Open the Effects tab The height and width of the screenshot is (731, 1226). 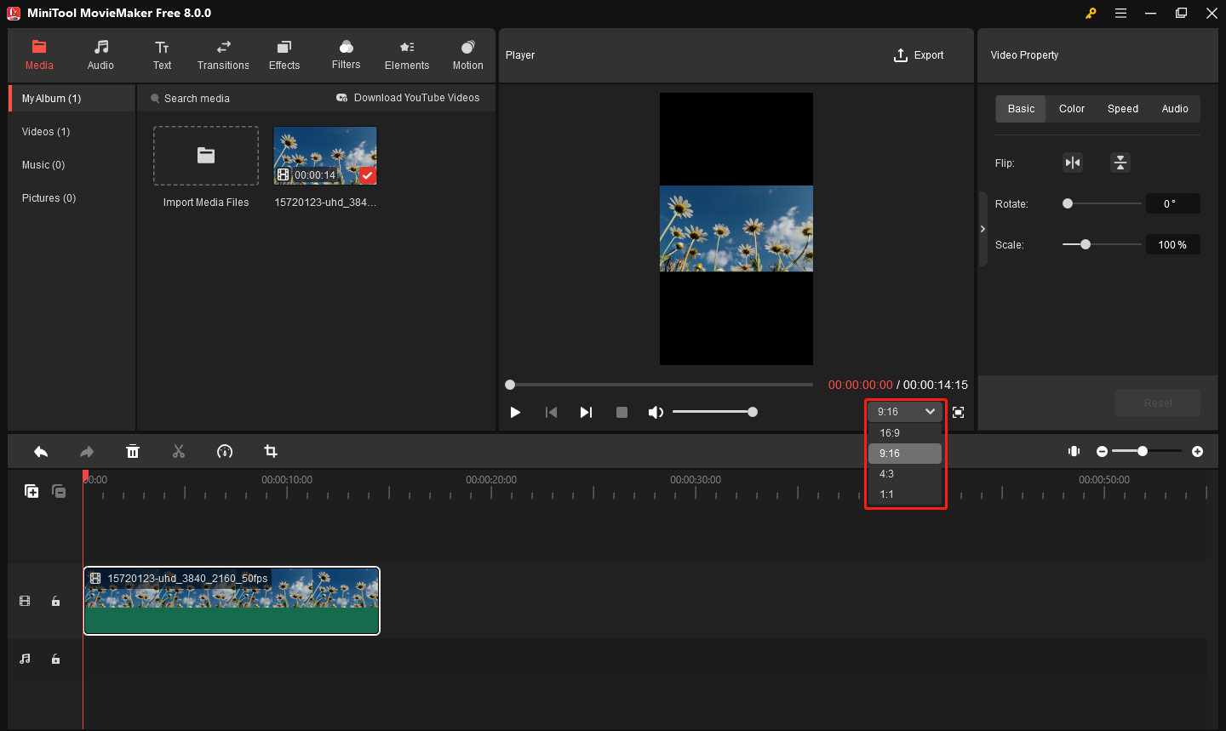tap(284, 55)
